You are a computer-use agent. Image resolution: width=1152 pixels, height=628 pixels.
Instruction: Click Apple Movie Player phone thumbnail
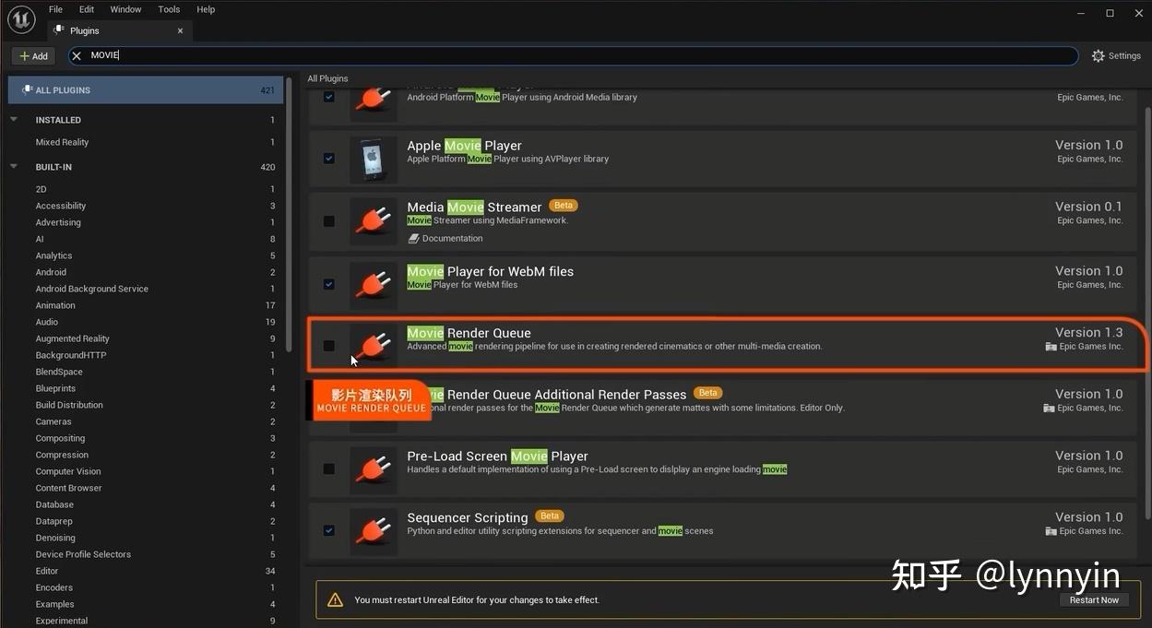(374, 160)
